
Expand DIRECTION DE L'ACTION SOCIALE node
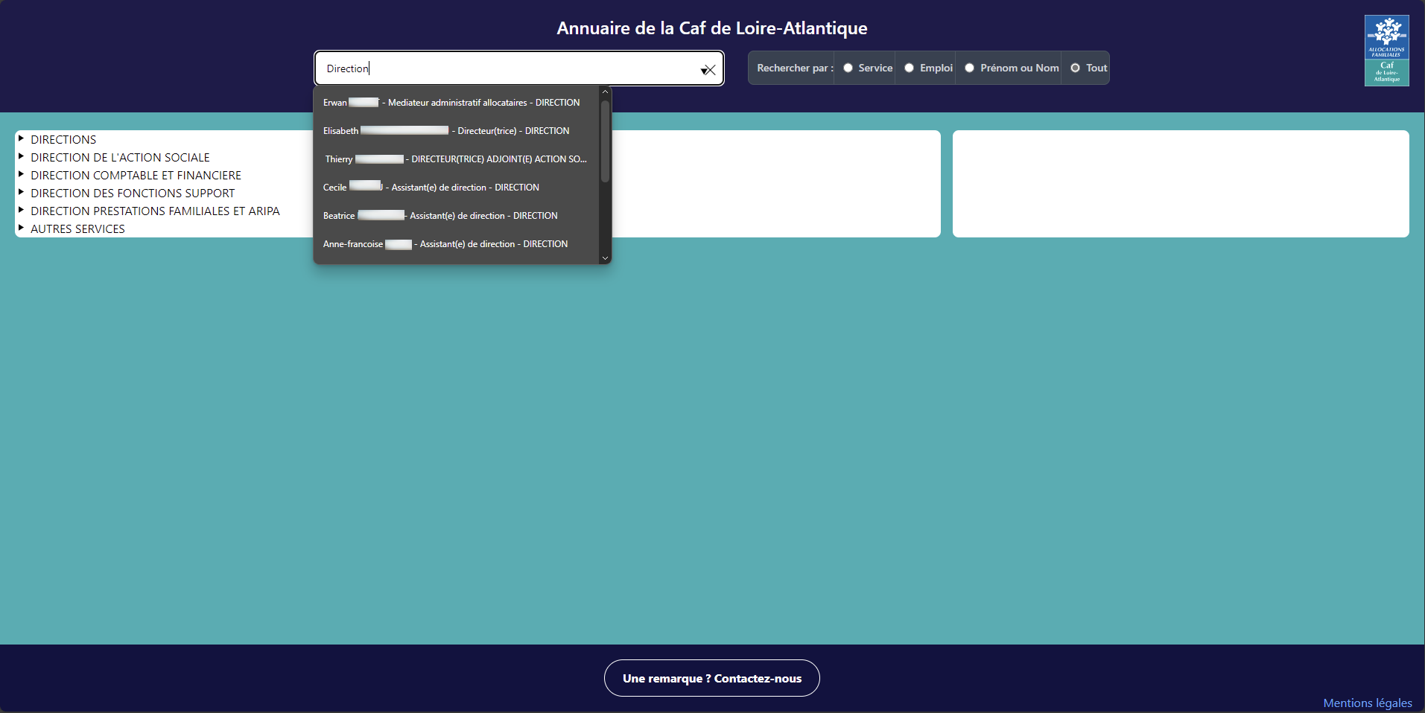[x=21, y=156]
